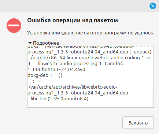Click the dpkg-deb line in details
This screenshot has height=134, width=159.
coord(45,75)
